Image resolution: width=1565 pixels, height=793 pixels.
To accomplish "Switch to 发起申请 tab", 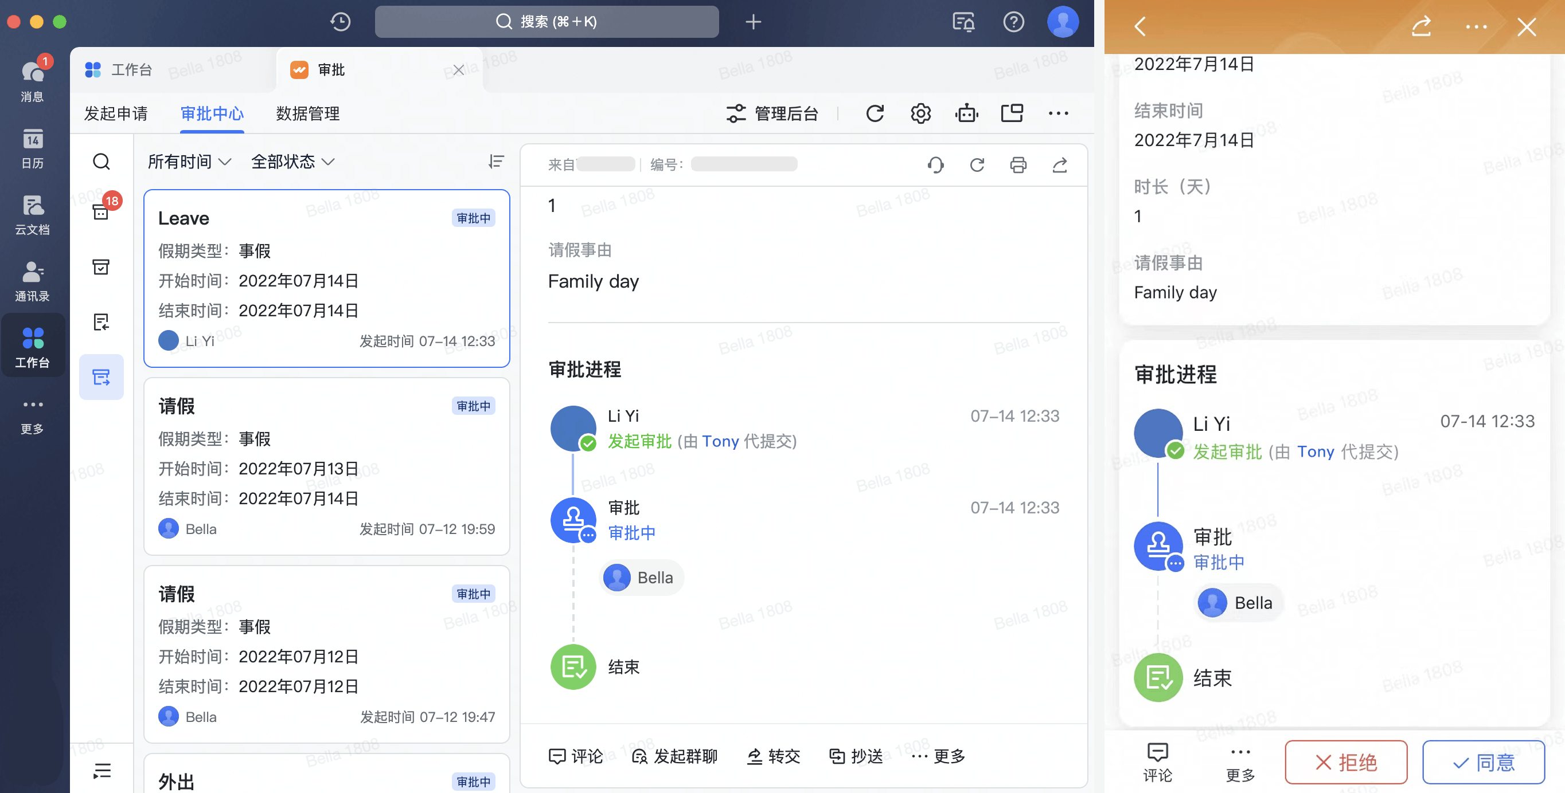I will (x=115, y=113).
